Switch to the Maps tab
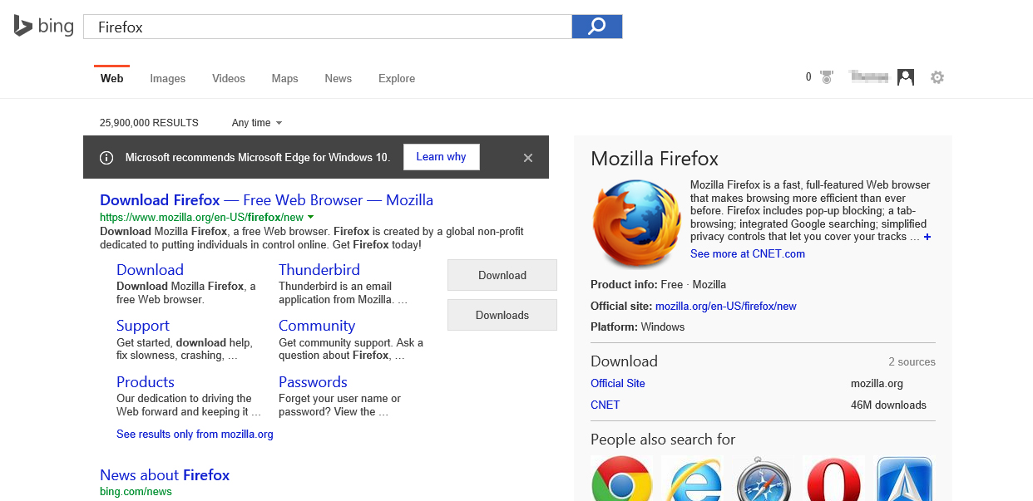The height and width of the screenshot is (501, 1033). 284,78
